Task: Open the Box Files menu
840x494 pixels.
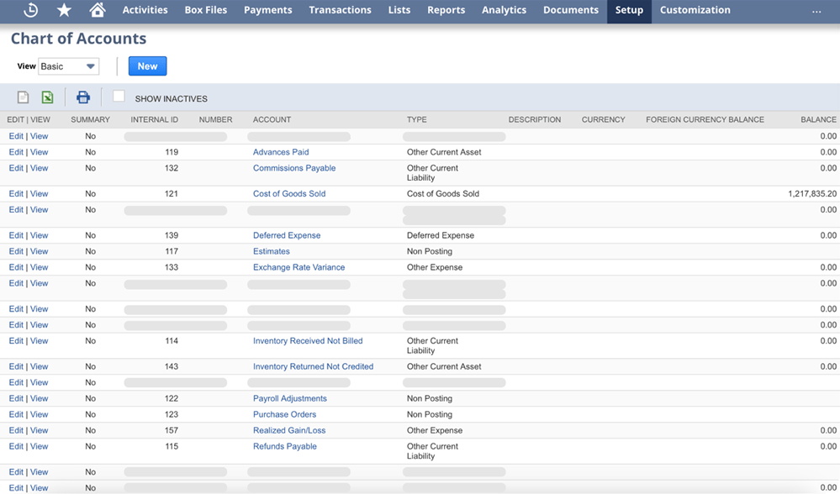Action: point(206,10)
